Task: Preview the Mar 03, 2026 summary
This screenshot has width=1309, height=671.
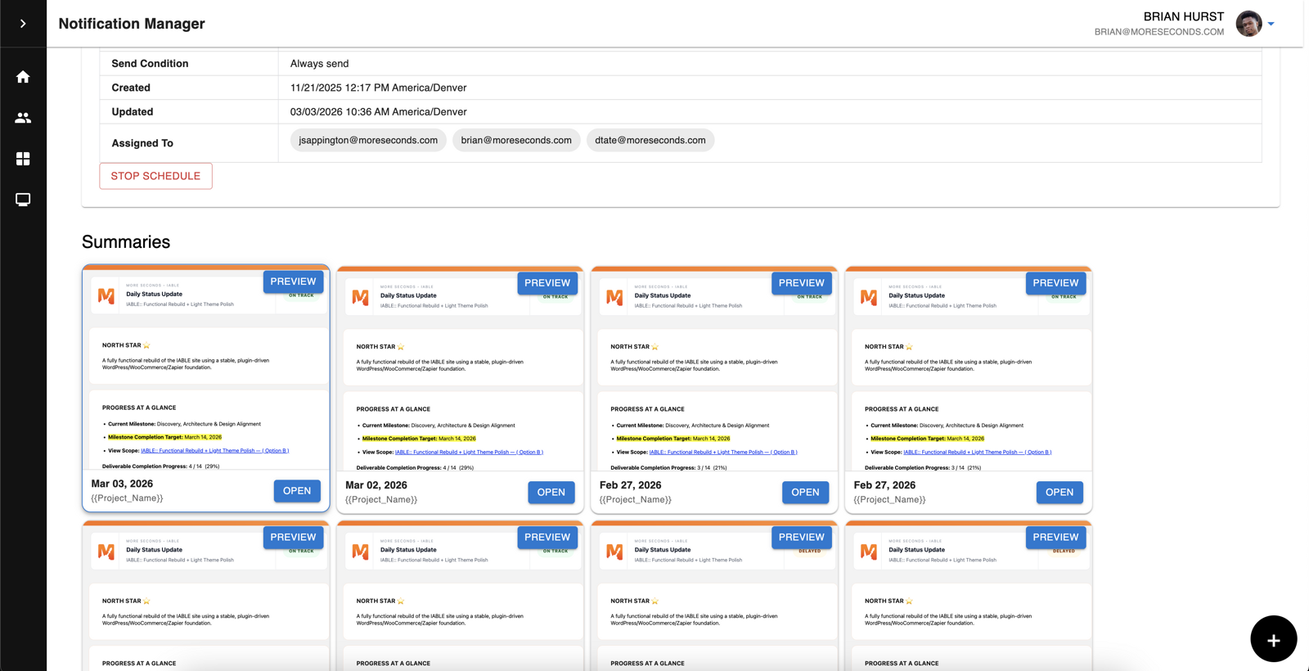Action: [293, 281]
